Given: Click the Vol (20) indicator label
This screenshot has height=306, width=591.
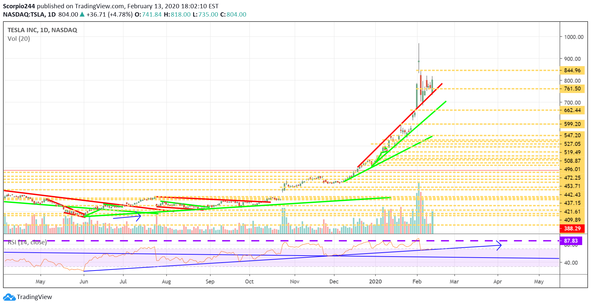Looking at the screenshot, I should [x=19, y=39].
